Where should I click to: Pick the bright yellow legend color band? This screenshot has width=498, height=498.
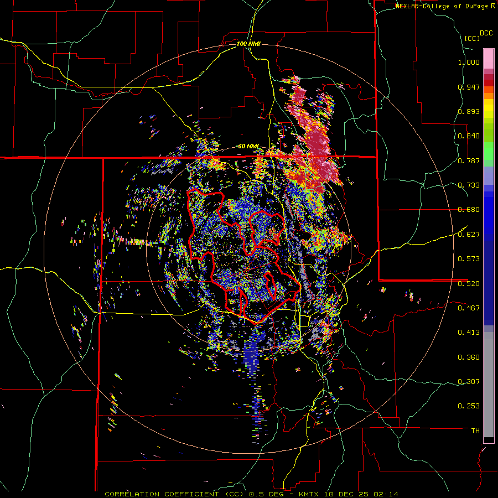(x=489, y=108)
